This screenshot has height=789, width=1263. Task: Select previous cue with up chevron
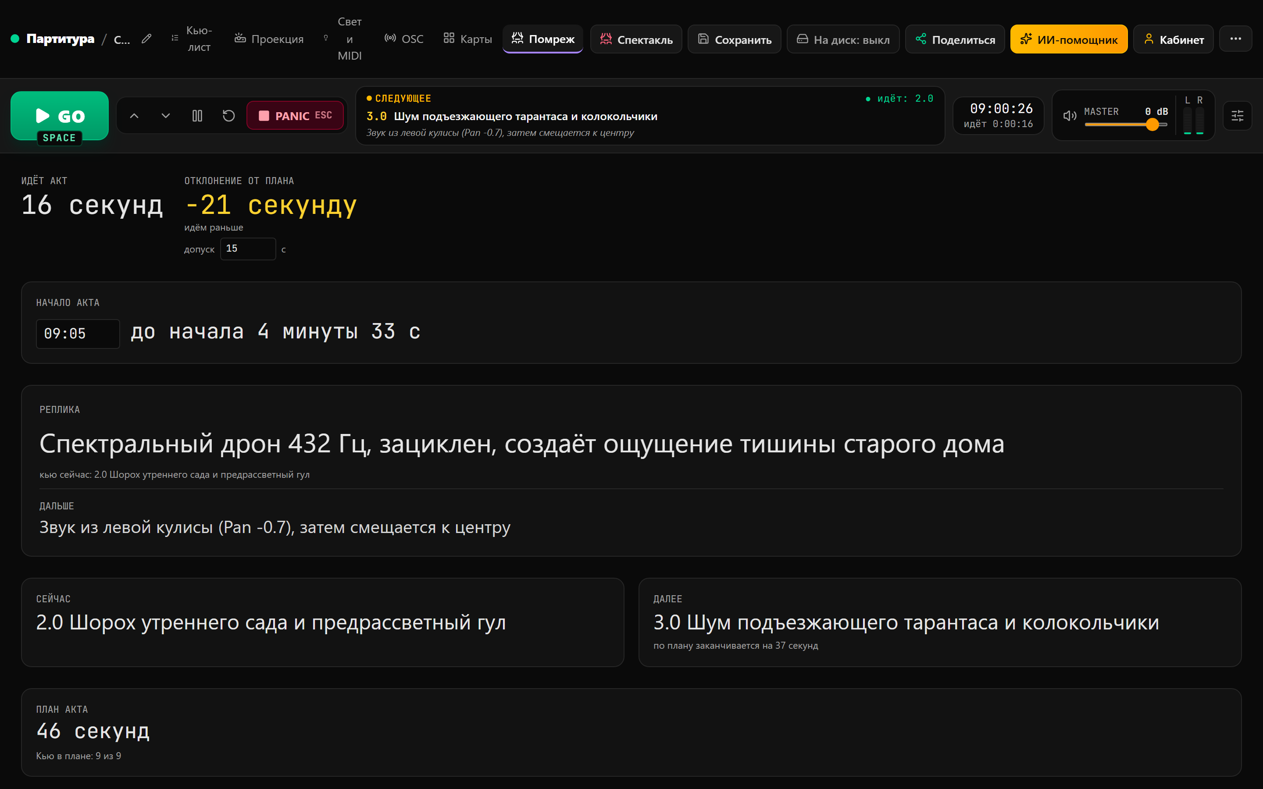coord(134,116)
